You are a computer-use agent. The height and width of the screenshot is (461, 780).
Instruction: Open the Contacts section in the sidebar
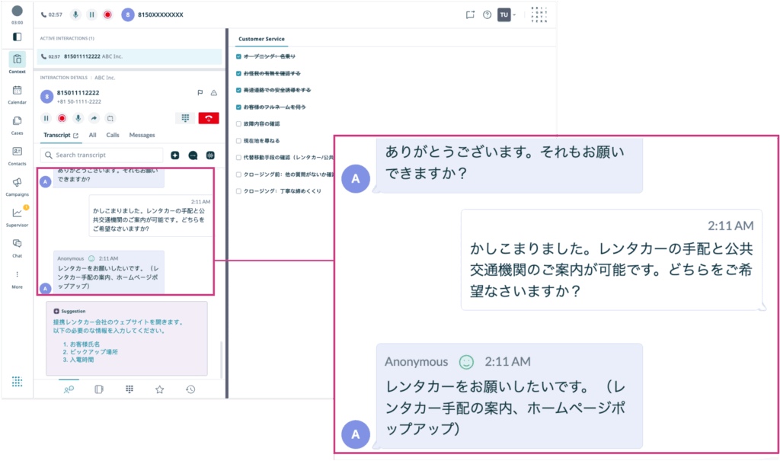(x=17, y=155)
